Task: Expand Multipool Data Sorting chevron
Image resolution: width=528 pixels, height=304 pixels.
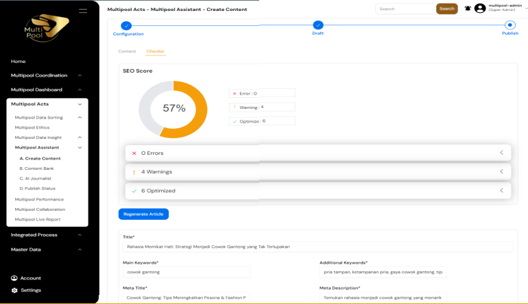Action: pos(80,117)
